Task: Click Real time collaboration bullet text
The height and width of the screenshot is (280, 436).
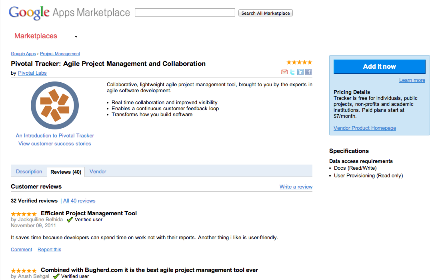Action: tap(165, 103)
